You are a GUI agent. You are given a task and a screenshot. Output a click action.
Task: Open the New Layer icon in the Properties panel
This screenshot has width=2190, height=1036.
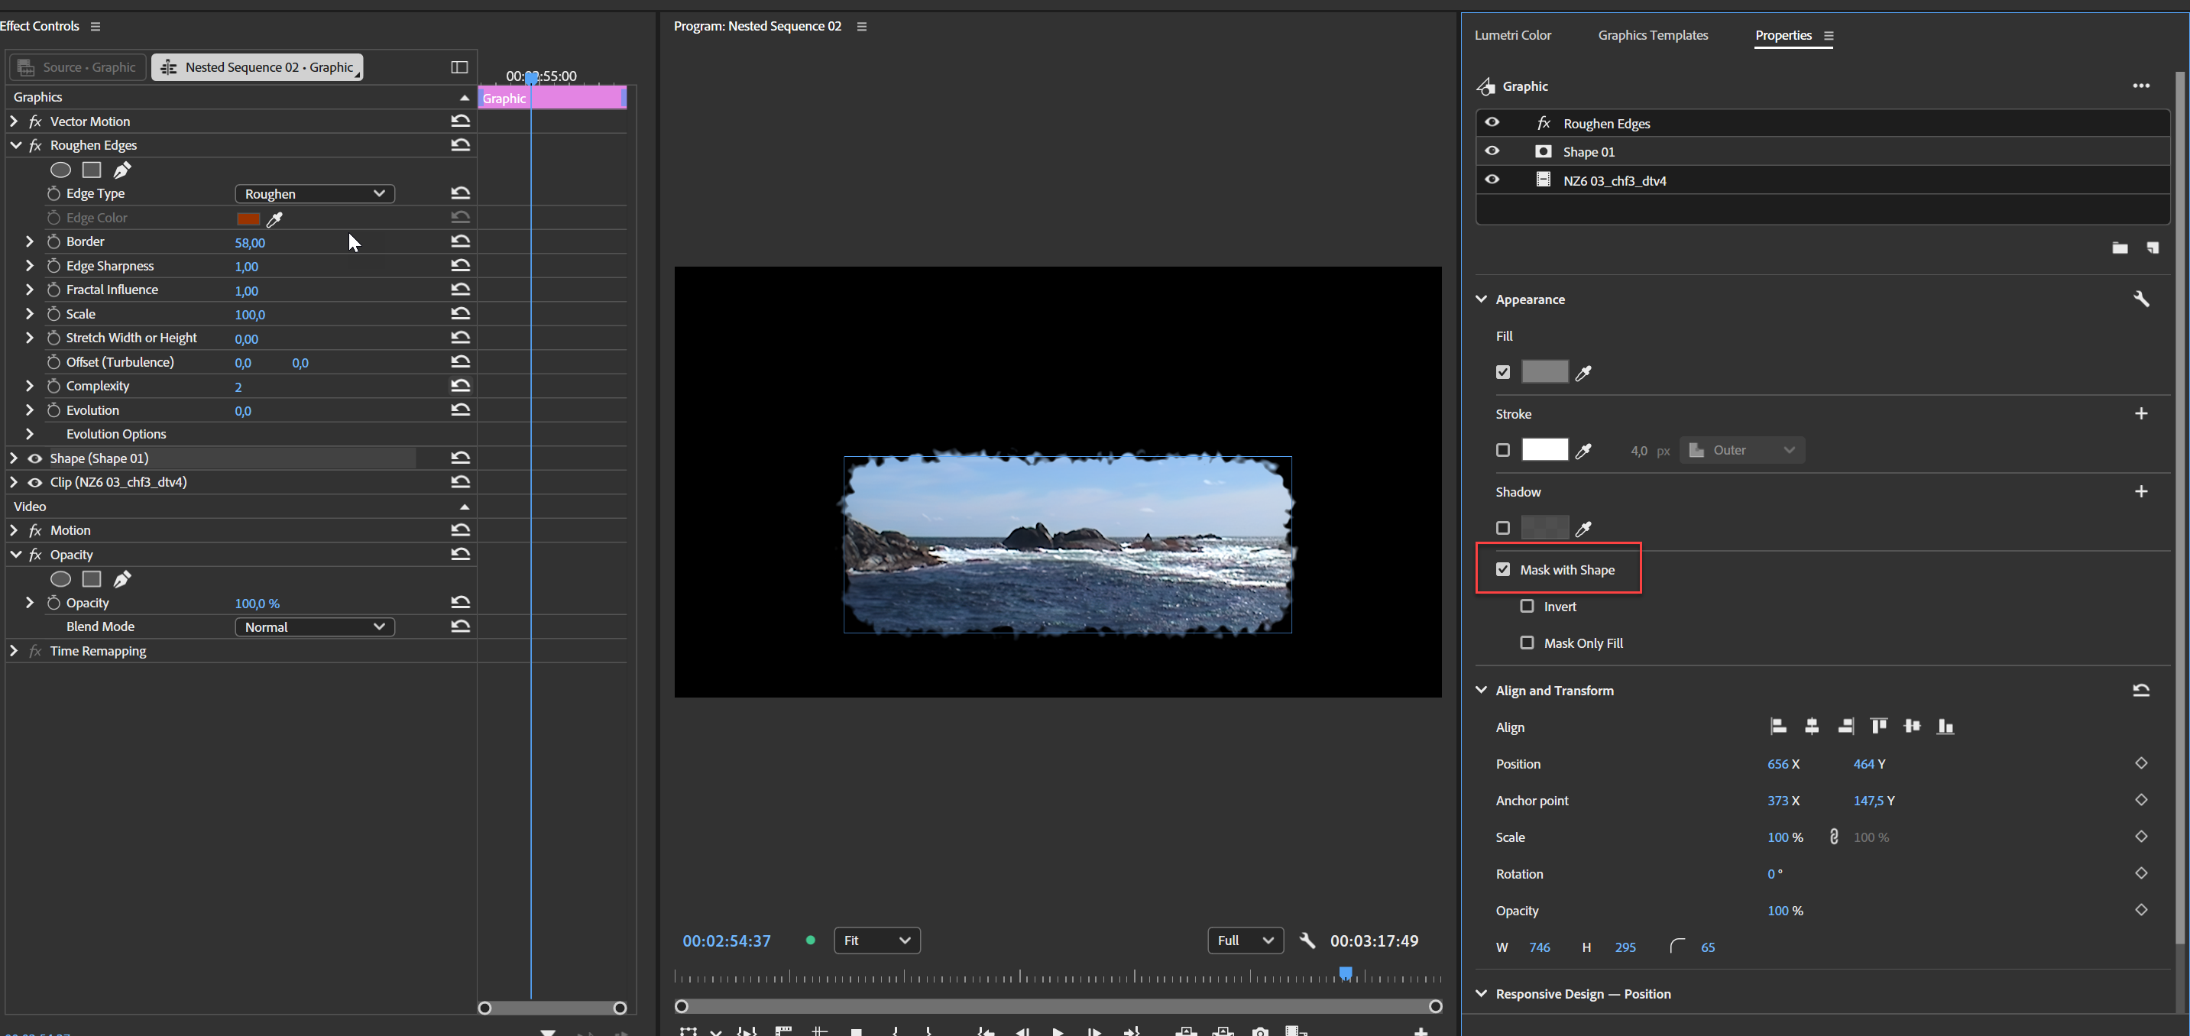point(2153,248)
